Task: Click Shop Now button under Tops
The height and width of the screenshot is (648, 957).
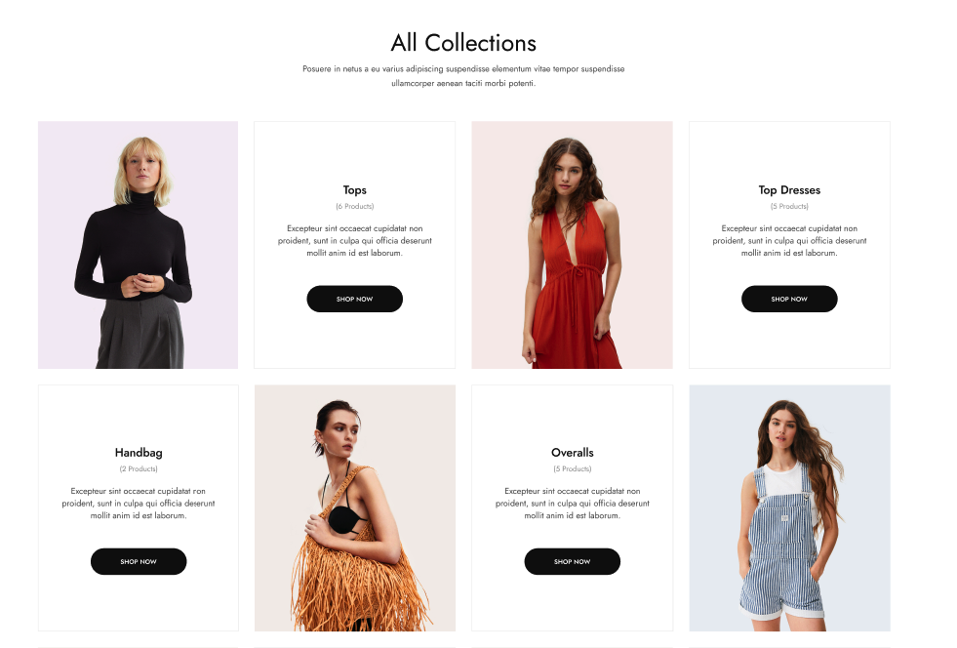Action: pos(354,299)
